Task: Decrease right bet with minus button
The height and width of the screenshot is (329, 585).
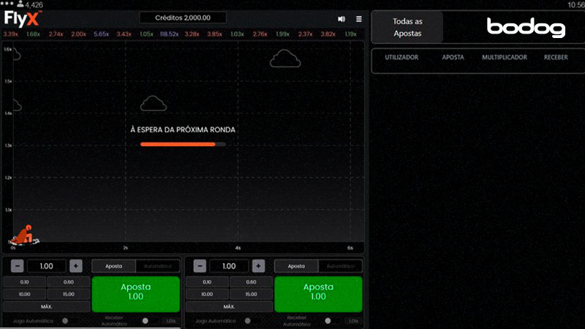Action: (200, 266)
